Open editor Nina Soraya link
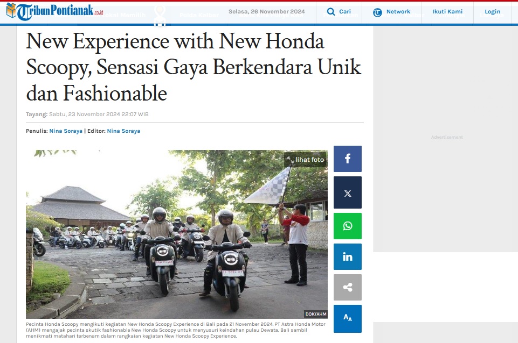 (123, 131)
